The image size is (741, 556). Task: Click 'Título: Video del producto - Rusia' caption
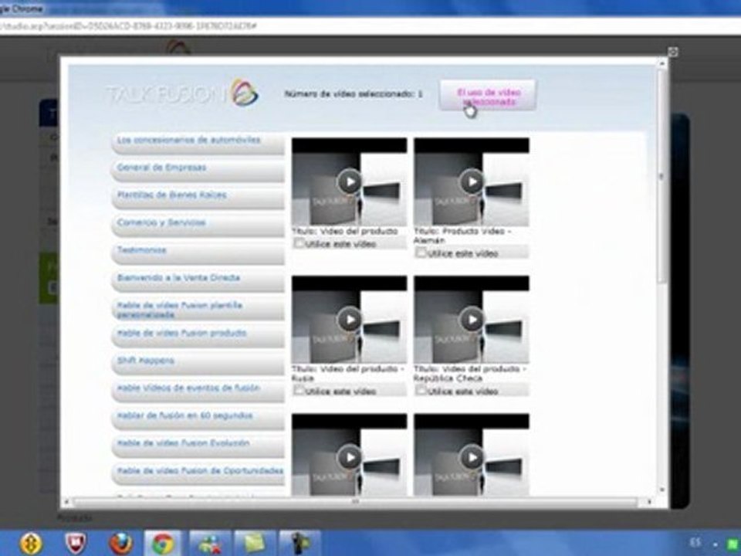tap(348, 374)
